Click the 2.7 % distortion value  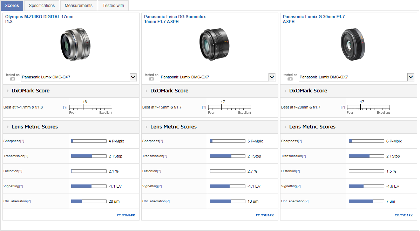pos(252,171)
